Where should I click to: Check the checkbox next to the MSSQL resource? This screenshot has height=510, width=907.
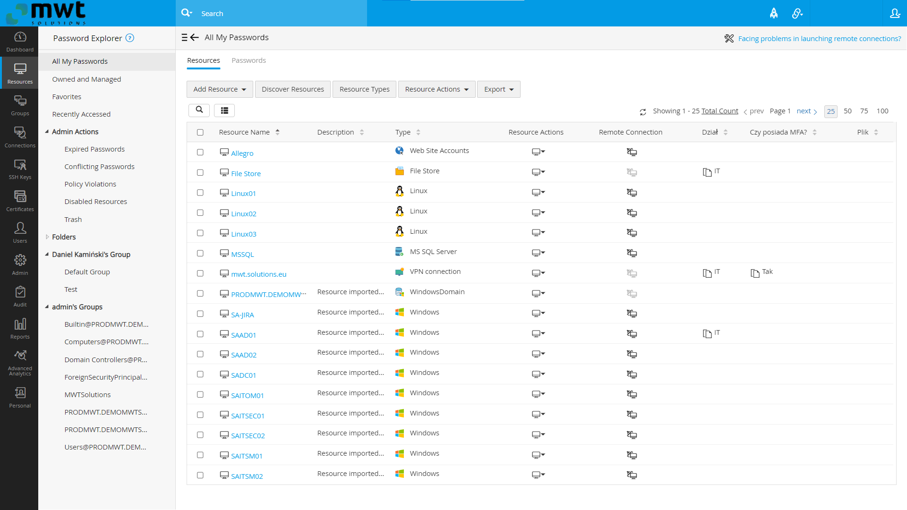[x=200, y=253]
